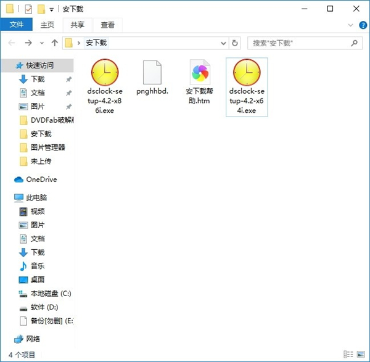Click the refresh button beside address bar

tap(234, 43)
